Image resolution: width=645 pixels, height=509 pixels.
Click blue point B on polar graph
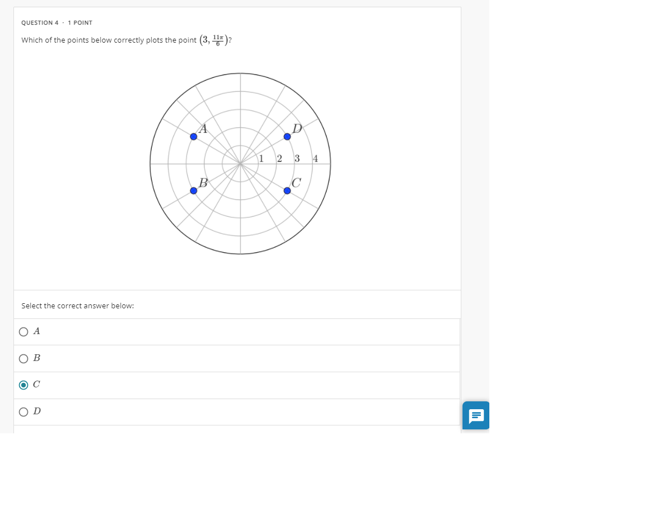(x=193, y=191)
